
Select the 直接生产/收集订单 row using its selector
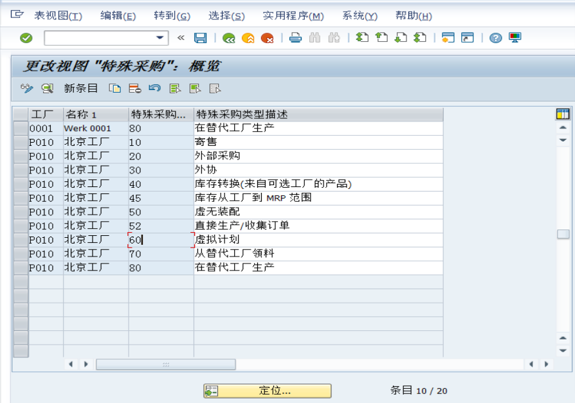click(21, 226)
